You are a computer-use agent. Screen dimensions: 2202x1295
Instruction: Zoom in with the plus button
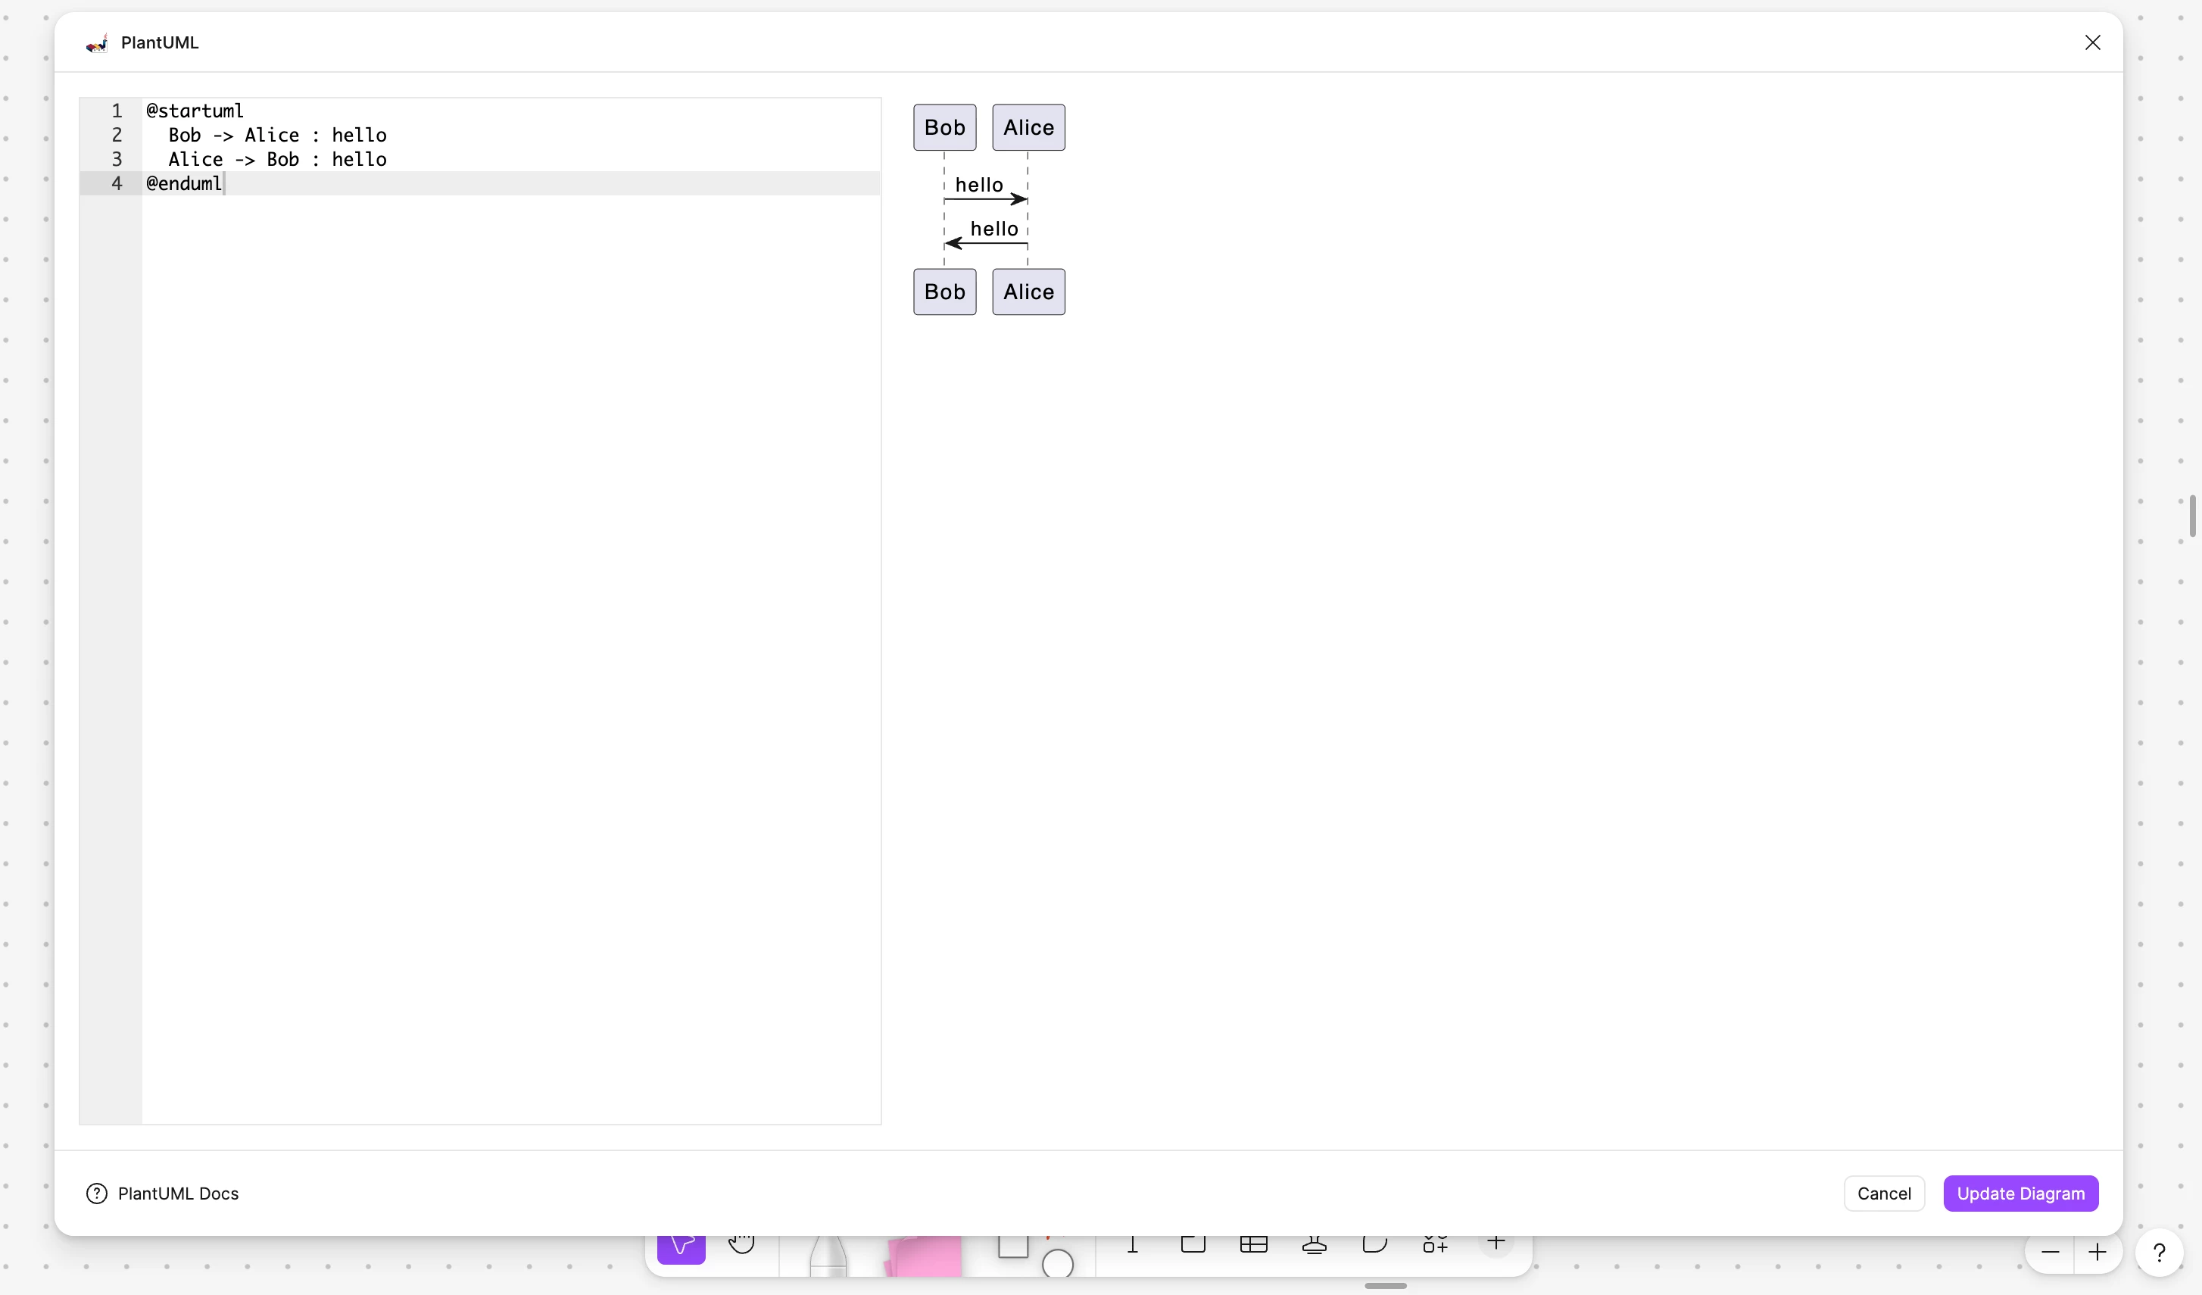coord(2098,1253)
